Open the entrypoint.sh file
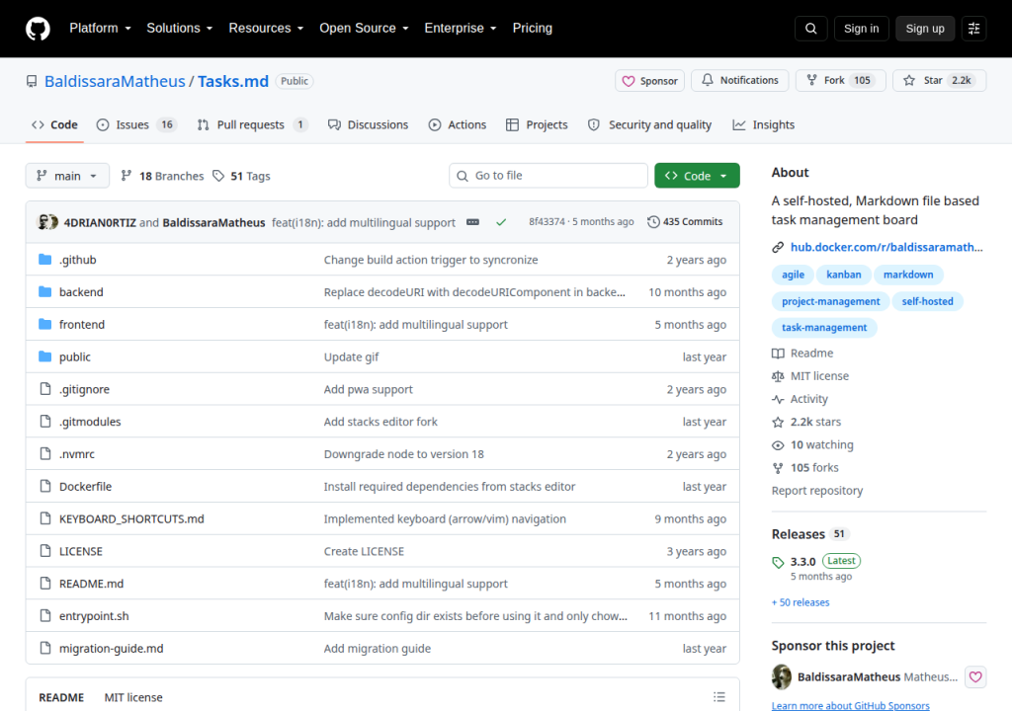This screenshot has height=711, width=1012. coord(94,615)
